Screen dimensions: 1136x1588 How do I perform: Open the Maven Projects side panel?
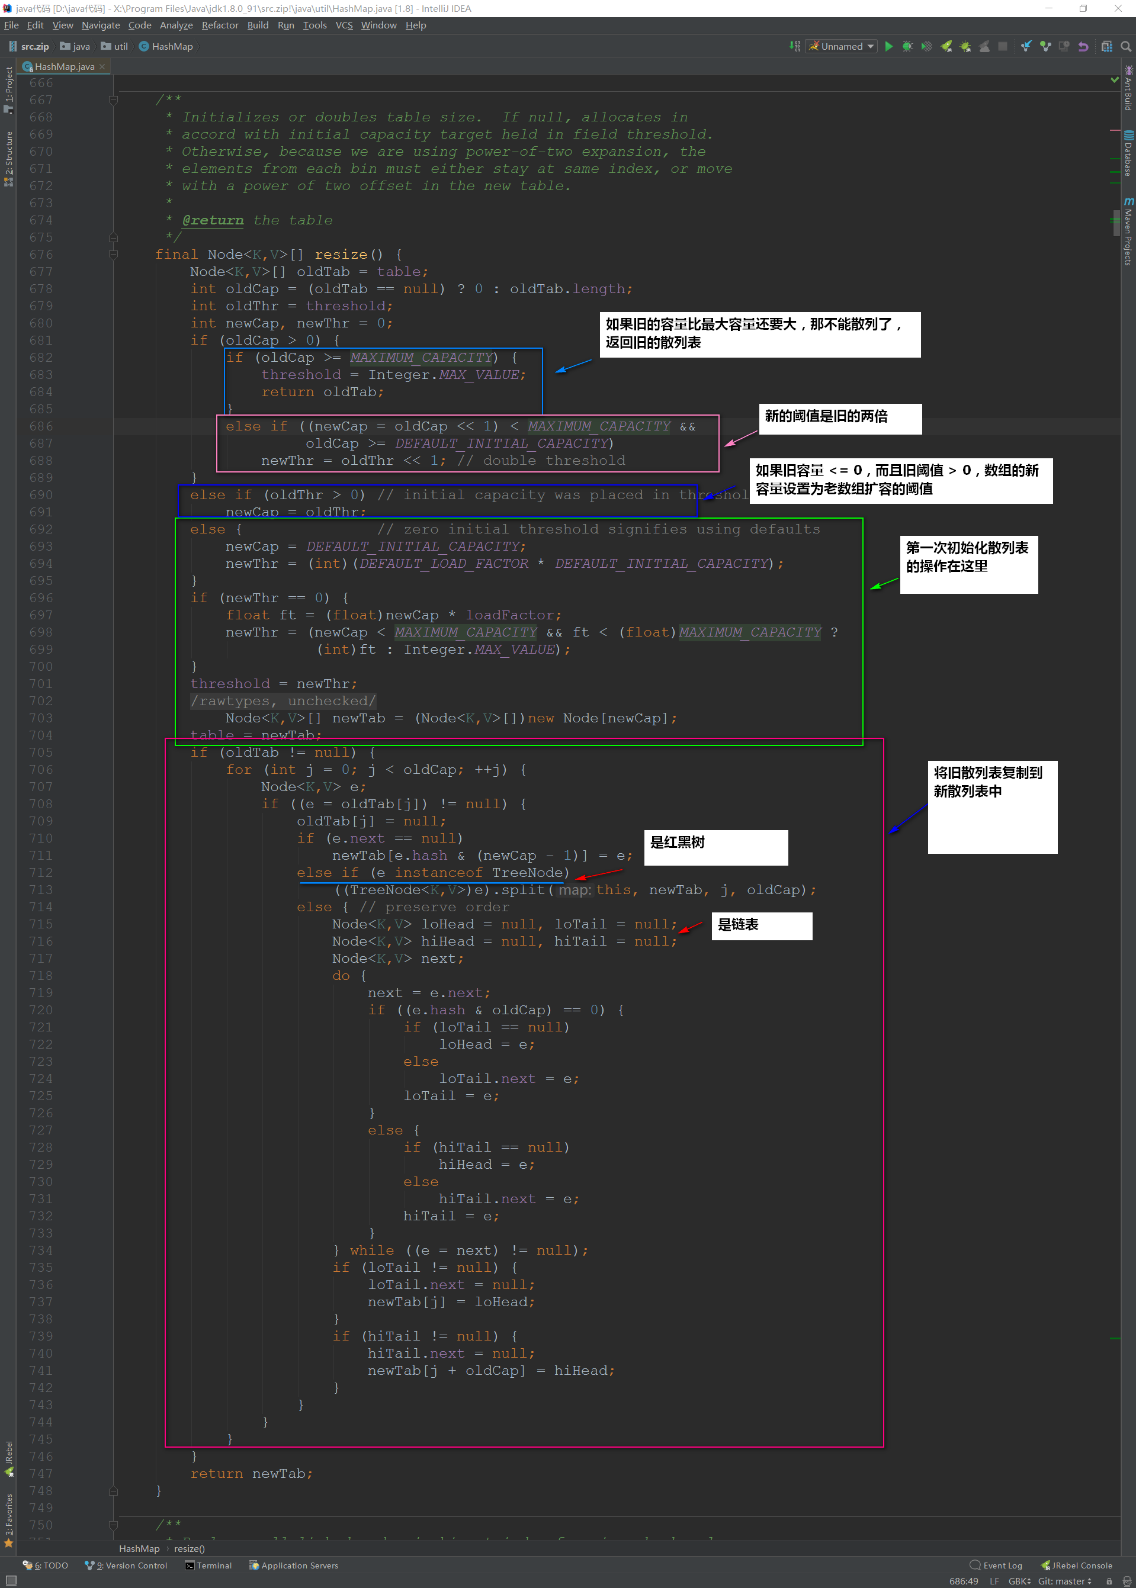tap(1128, 232)
